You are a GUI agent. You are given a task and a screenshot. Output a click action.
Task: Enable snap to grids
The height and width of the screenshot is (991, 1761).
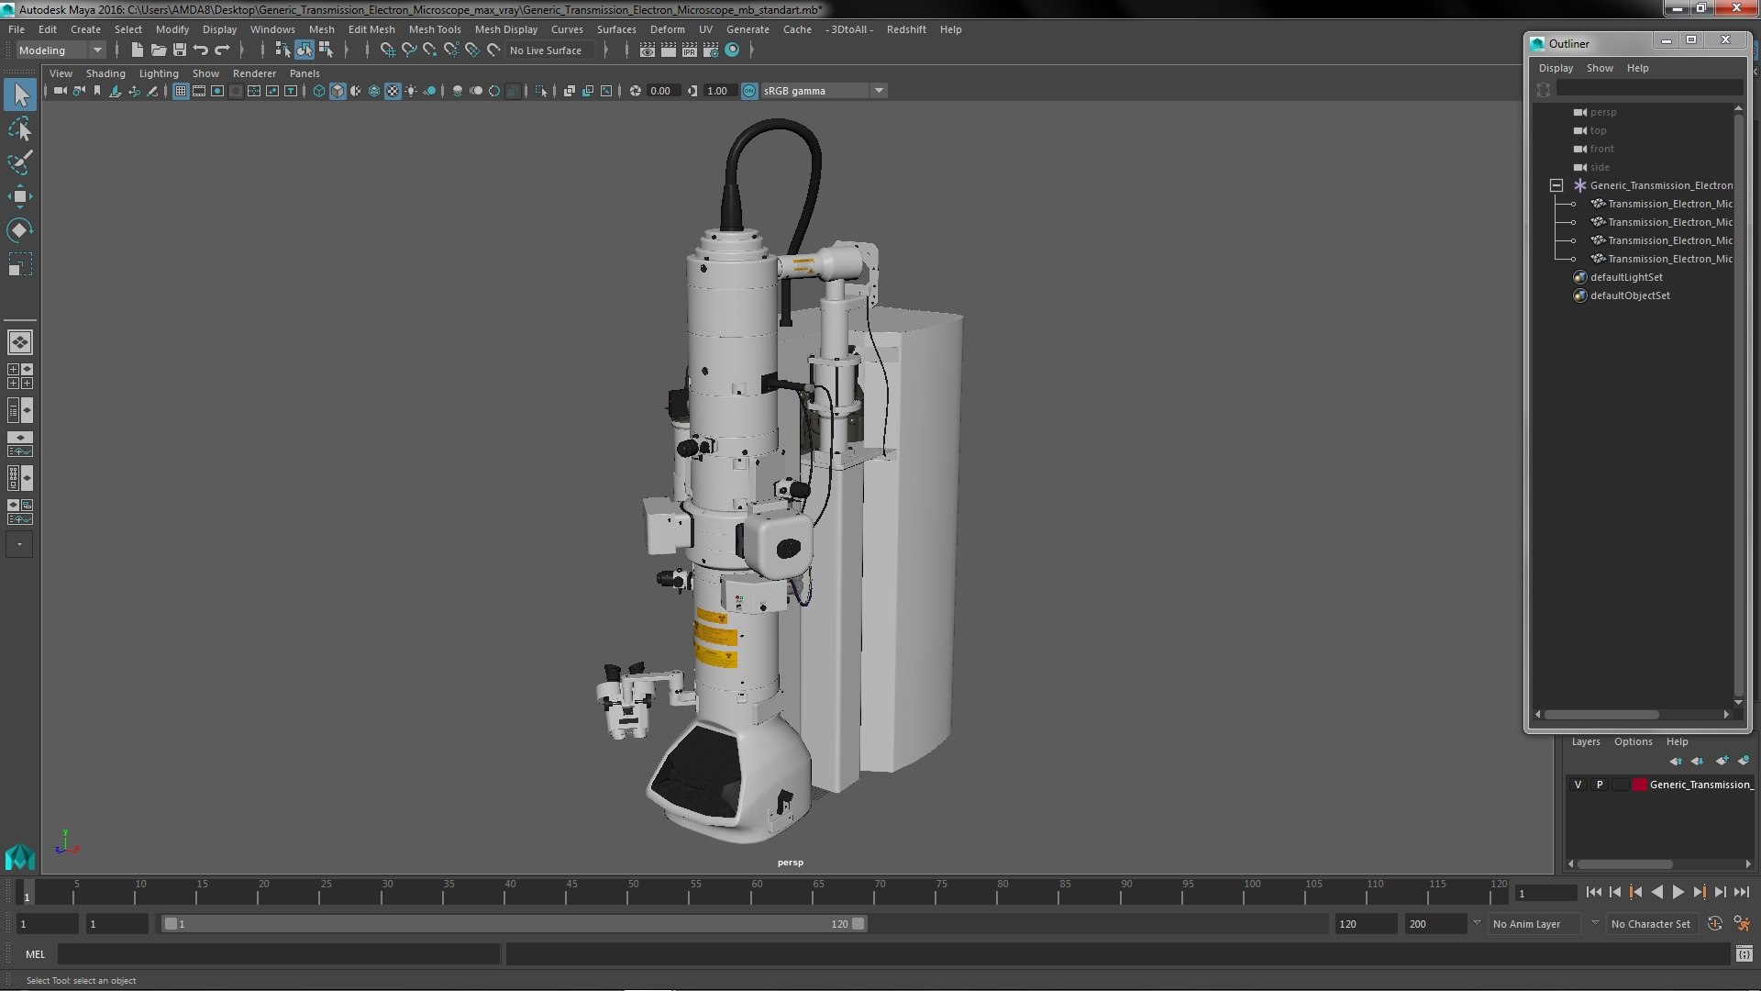coord(387,50)
